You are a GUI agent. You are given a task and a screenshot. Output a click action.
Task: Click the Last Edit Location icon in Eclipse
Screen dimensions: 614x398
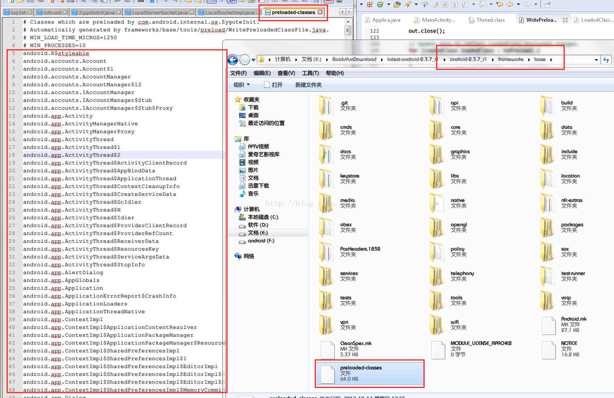point(500,4)
